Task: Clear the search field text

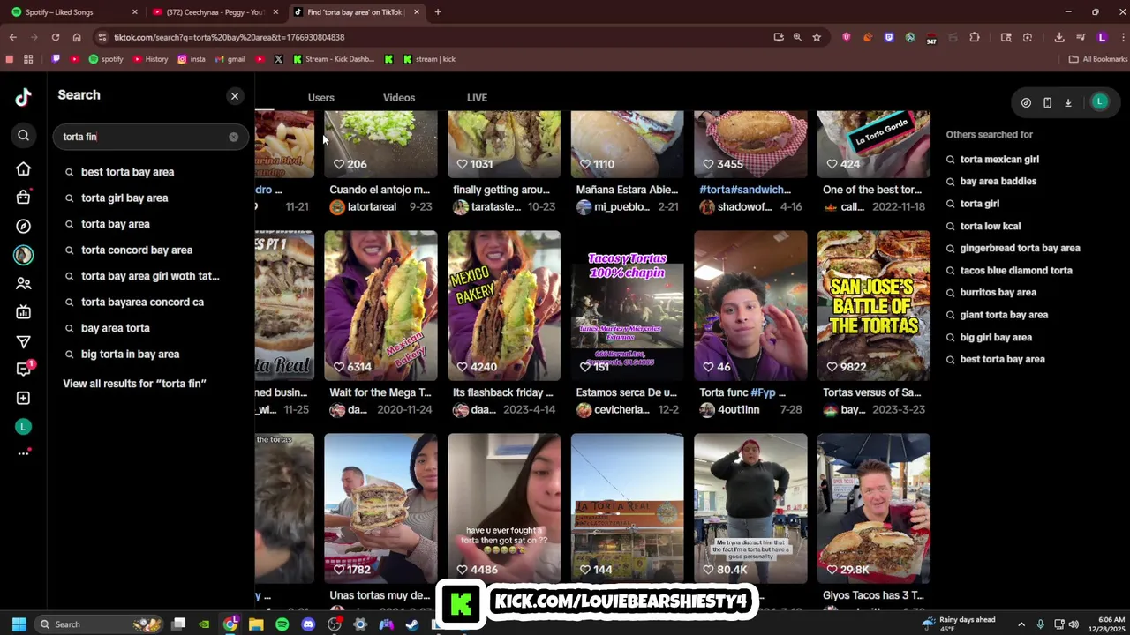Action: coord(233,137)
